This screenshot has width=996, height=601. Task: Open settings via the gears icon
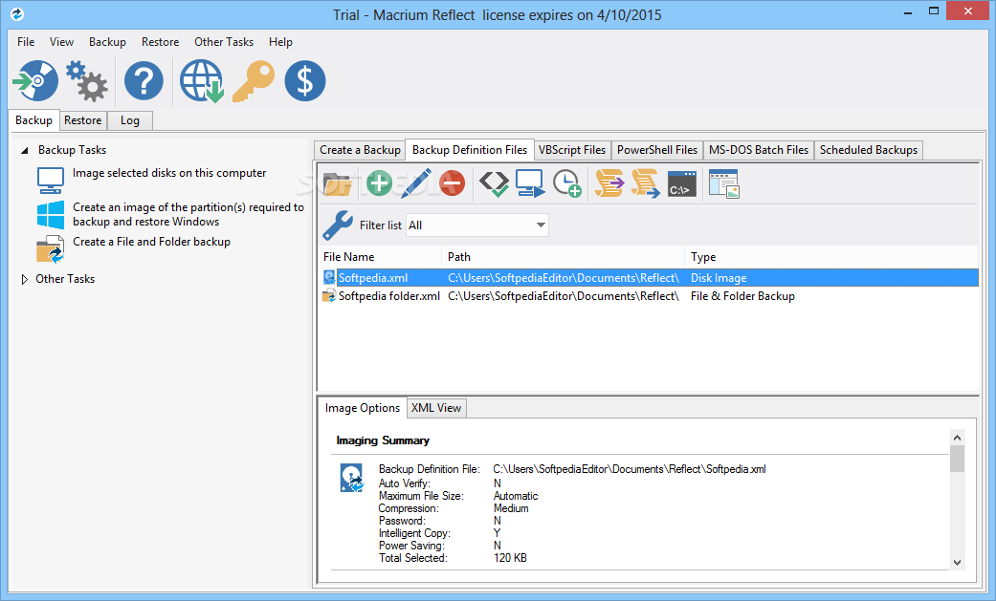[x=87, y=80]
